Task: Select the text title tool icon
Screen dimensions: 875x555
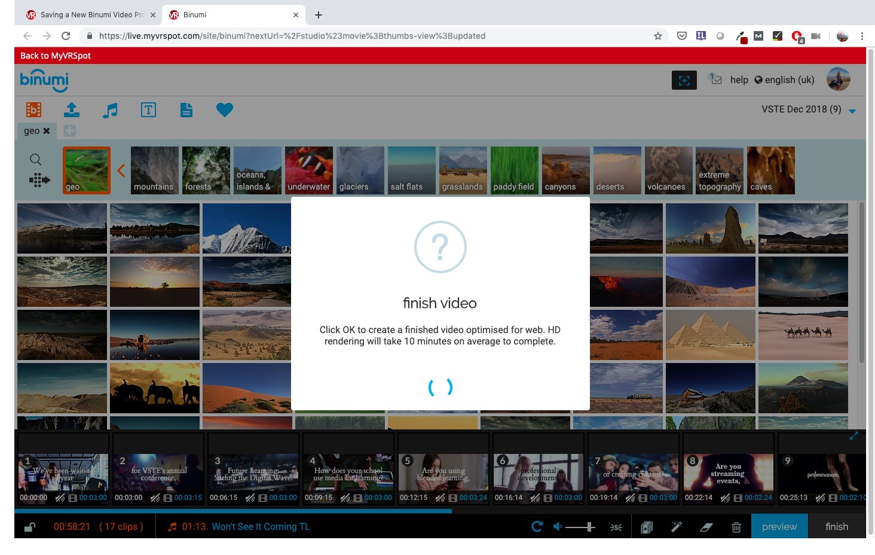Action: tap(148, 110)
